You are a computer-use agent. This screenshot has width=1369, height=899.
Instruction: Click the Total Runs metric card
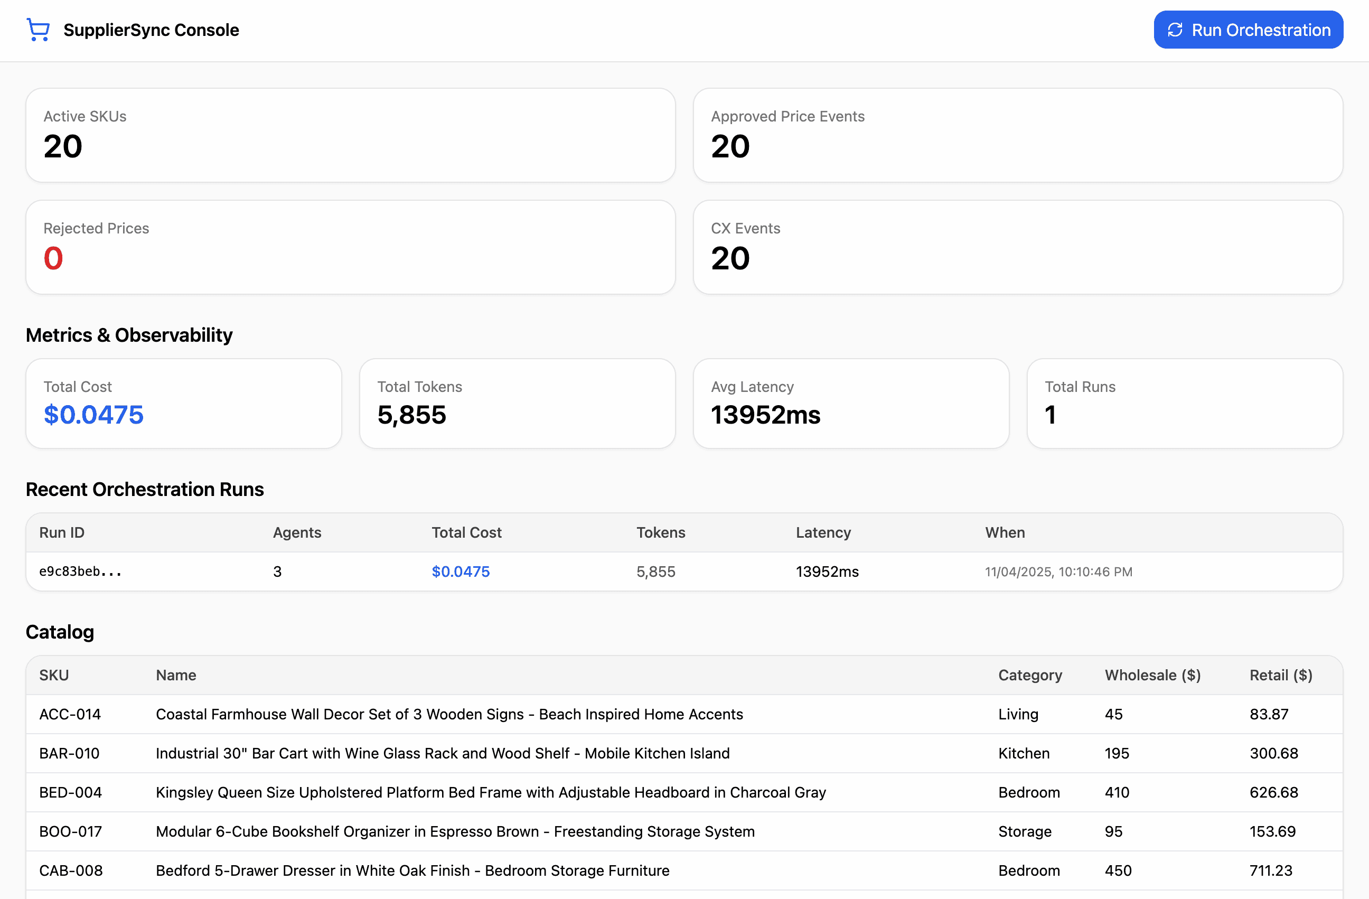coord(1184,403)
